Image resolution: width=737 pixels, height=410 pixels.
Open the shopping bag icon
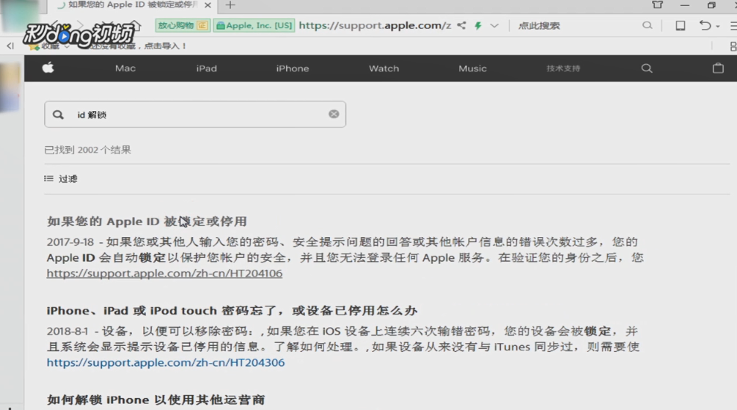tap(718, 68)
